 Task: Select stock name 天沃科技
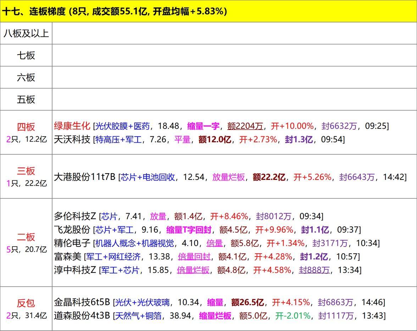[72, 139]
